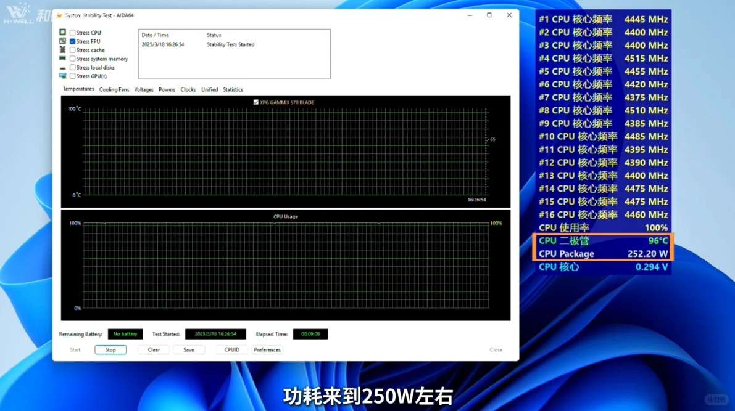Click the 2025/3/18 16:26:54 log timestamp
This screenshot has height=411, width=735.
pos(163,44)
